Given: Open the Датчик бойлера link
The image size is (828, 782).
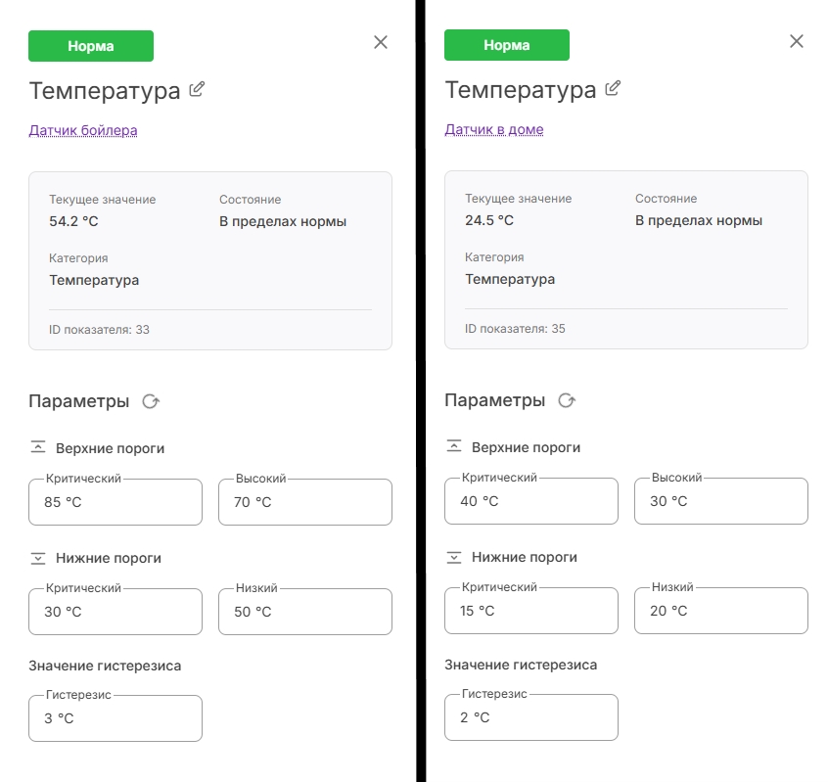Looking at the screenshot, I should tap(83, 130).
